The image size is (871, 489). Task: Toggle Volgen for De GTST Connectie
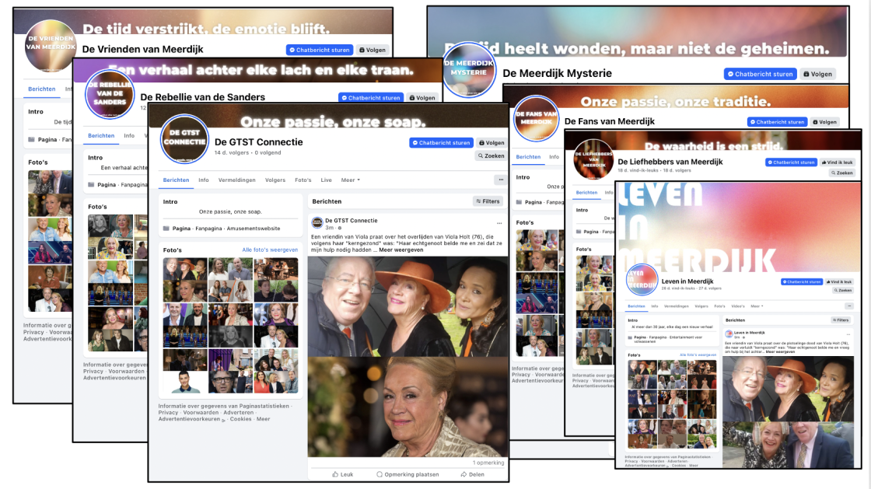pos(492,143)
